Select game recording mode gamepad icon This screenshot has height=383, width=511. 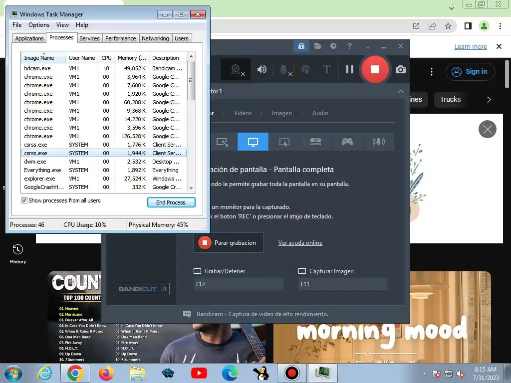347,142
